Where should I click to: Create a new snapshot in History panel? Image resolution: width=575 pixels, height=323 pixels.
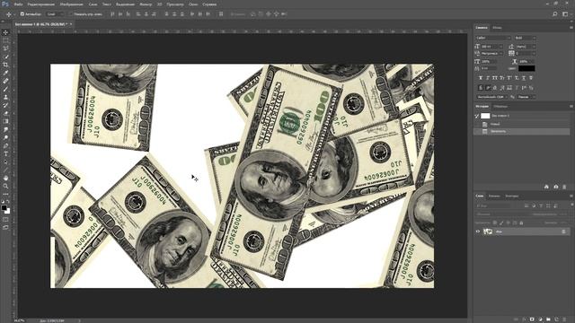click(555, 187)
